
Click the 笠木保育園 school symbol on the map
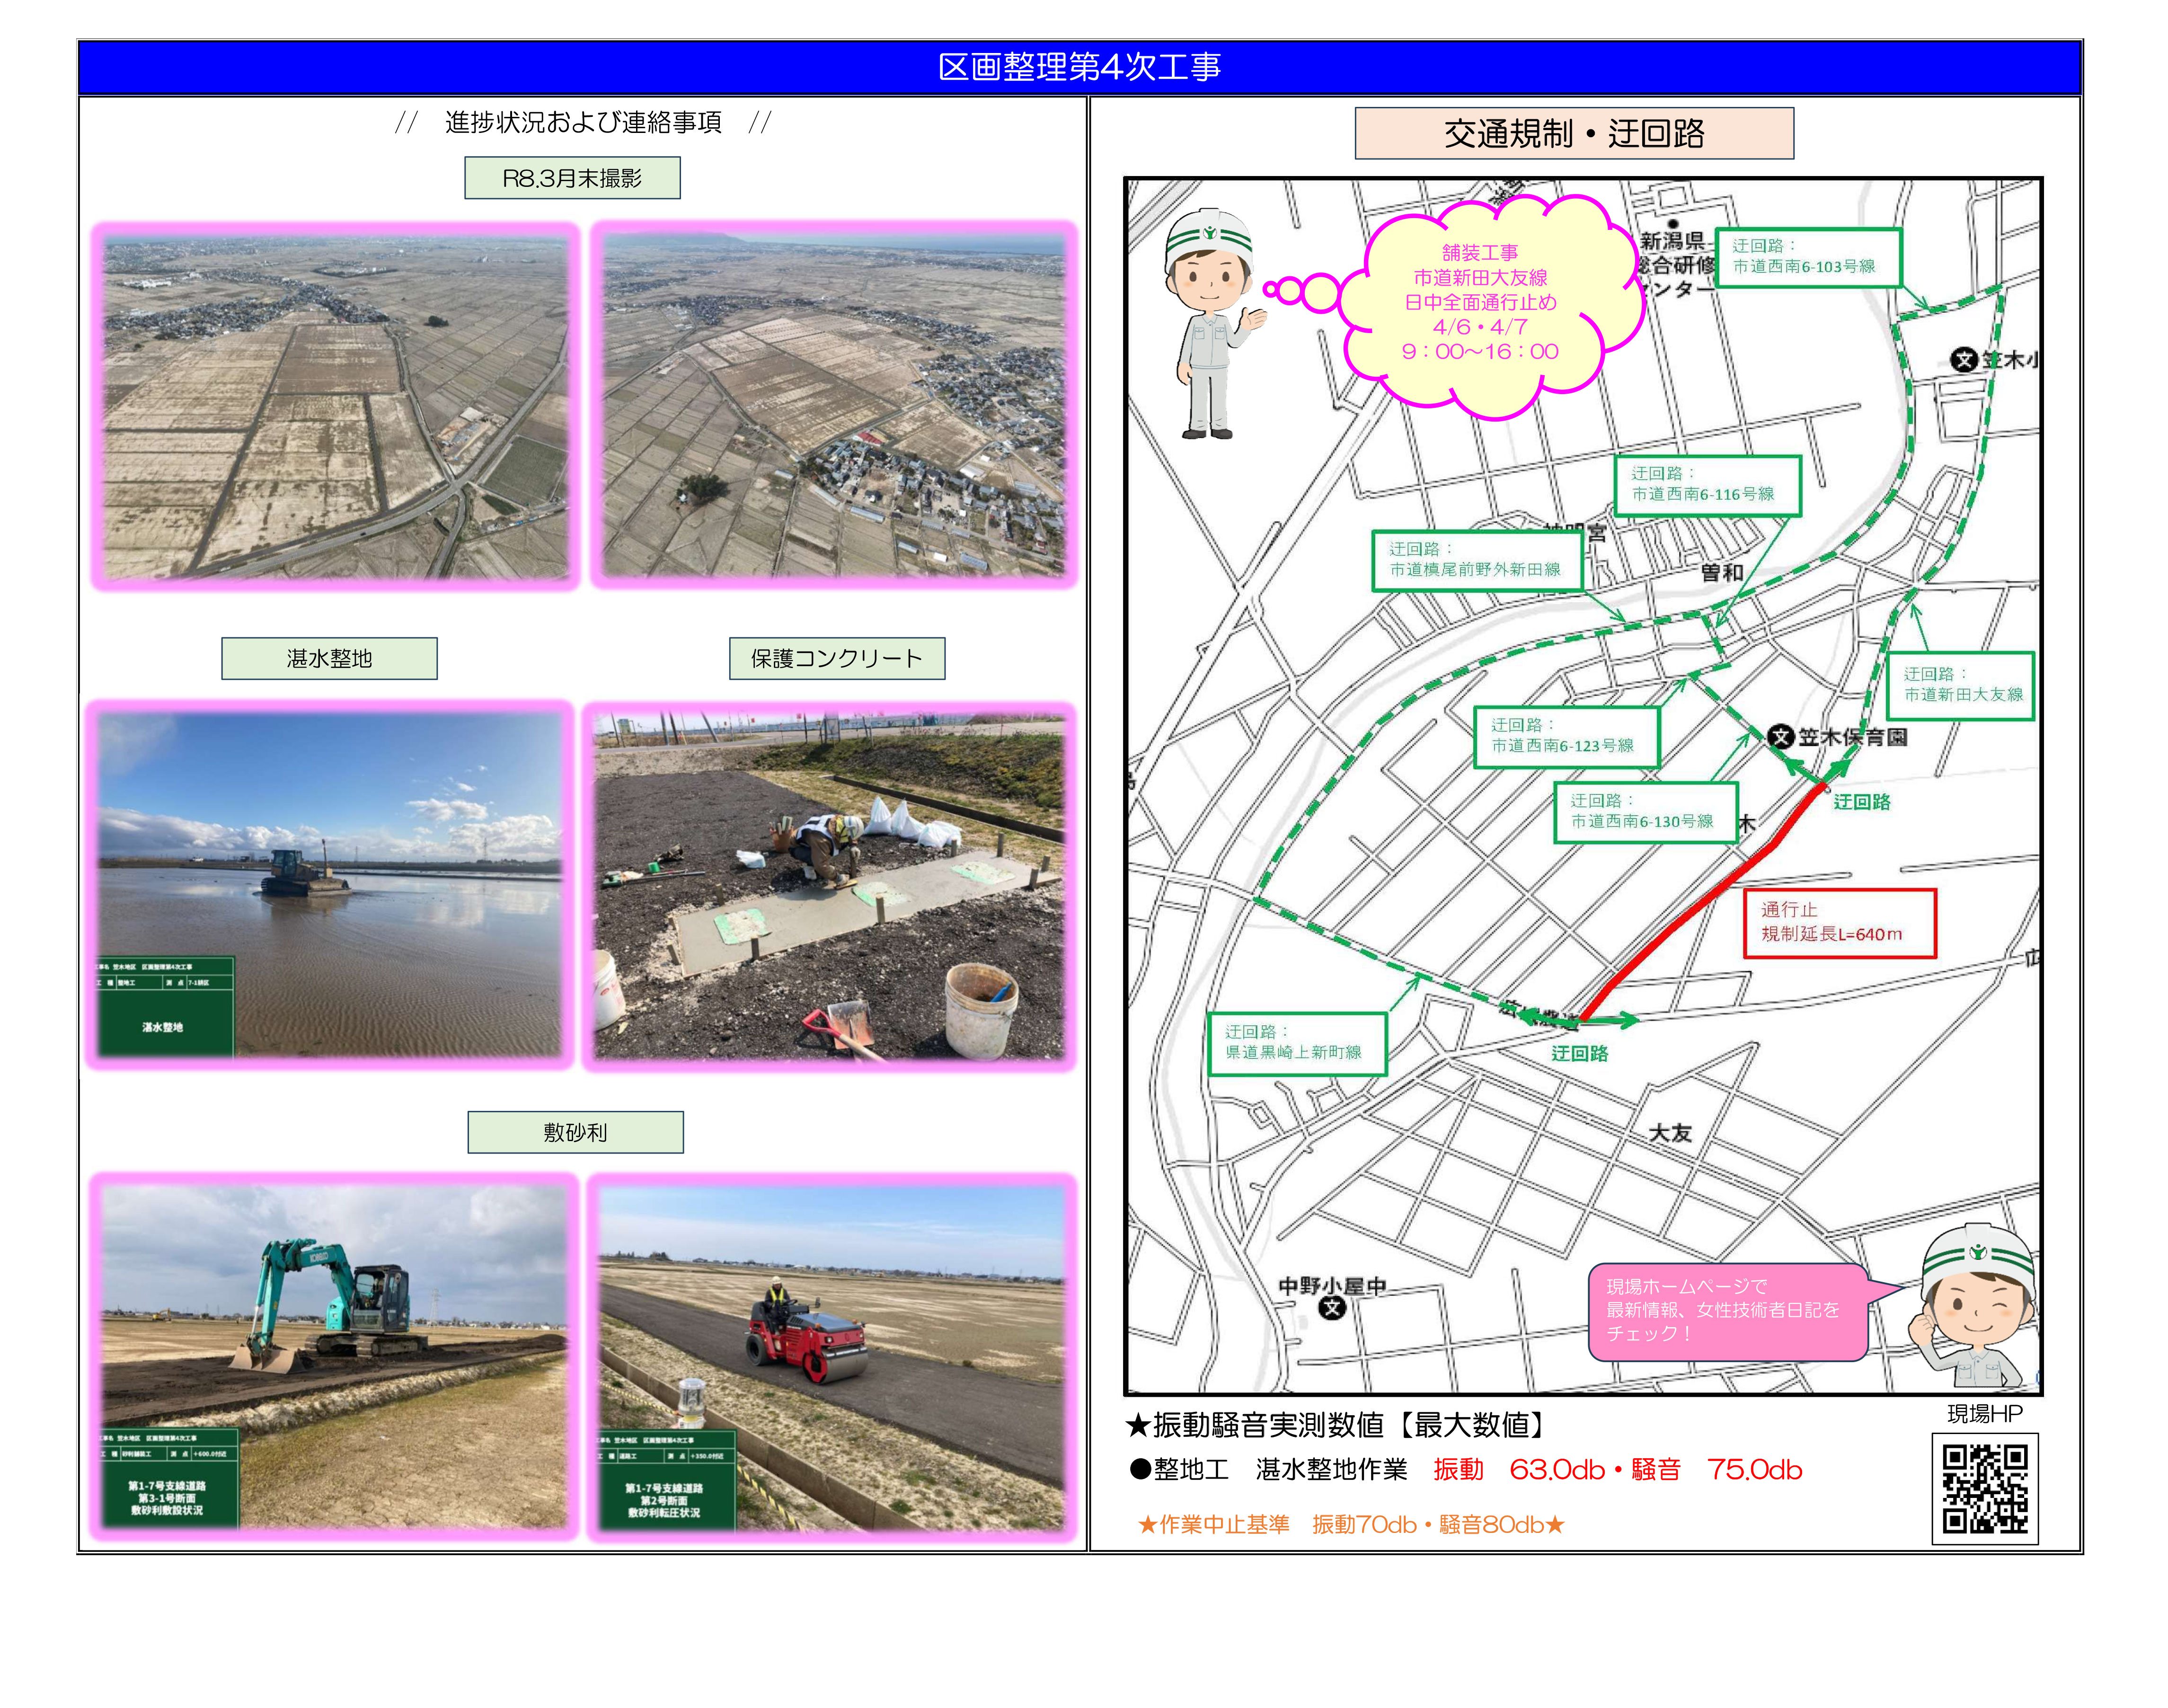point(1780,737)
